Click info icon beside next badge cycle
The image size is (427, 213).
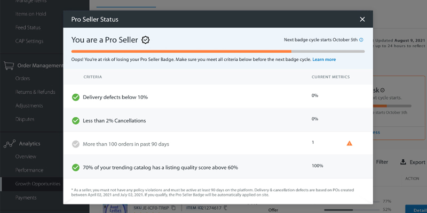click(x=361, y=40)
